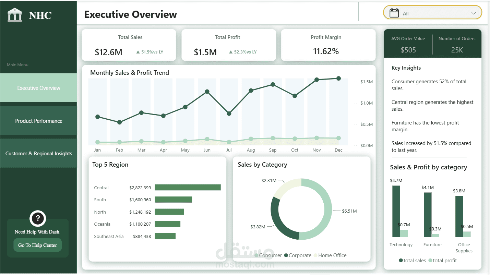490x275 pixels.
Task: Open the All date filter dropdown
Action: pyautogui.click(x=432, y=13)
